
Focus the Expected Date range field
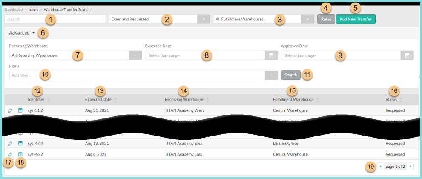pos(205,55)
